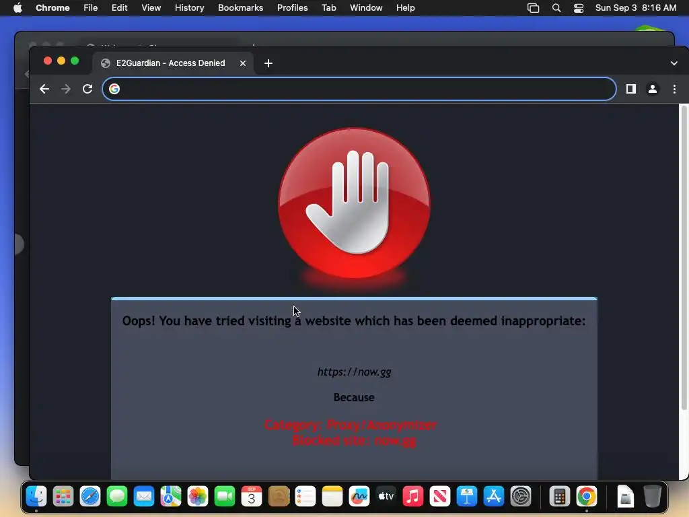Open the Profiles menu
The width and height of the screenshot is (689, 517).
click(x=292, y=8)
